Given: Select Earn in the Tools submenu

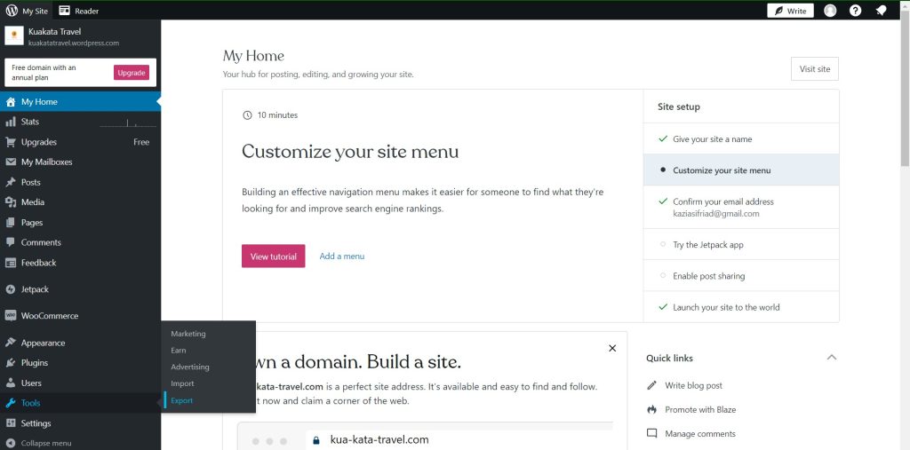Looking at the screenshot, I should [178, 351].
